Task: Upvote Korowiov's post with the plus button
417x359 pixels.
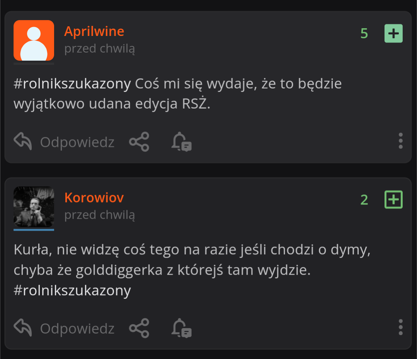Action: [393, 199]
